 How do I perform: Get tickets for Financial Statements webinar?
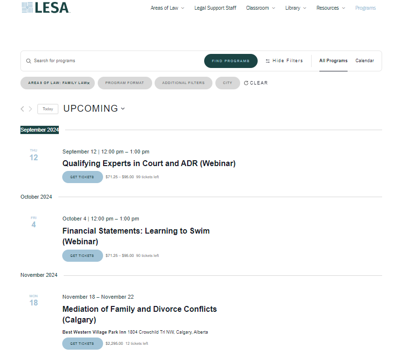point(83,255)
